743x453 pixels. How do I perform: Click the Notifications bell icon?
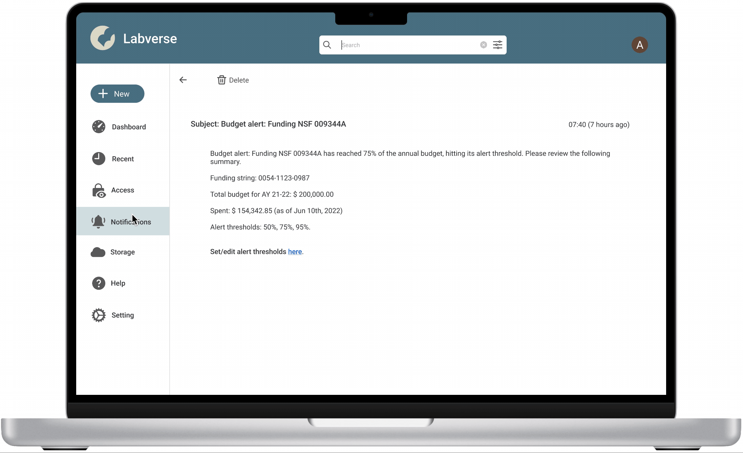tap(98, 221)
